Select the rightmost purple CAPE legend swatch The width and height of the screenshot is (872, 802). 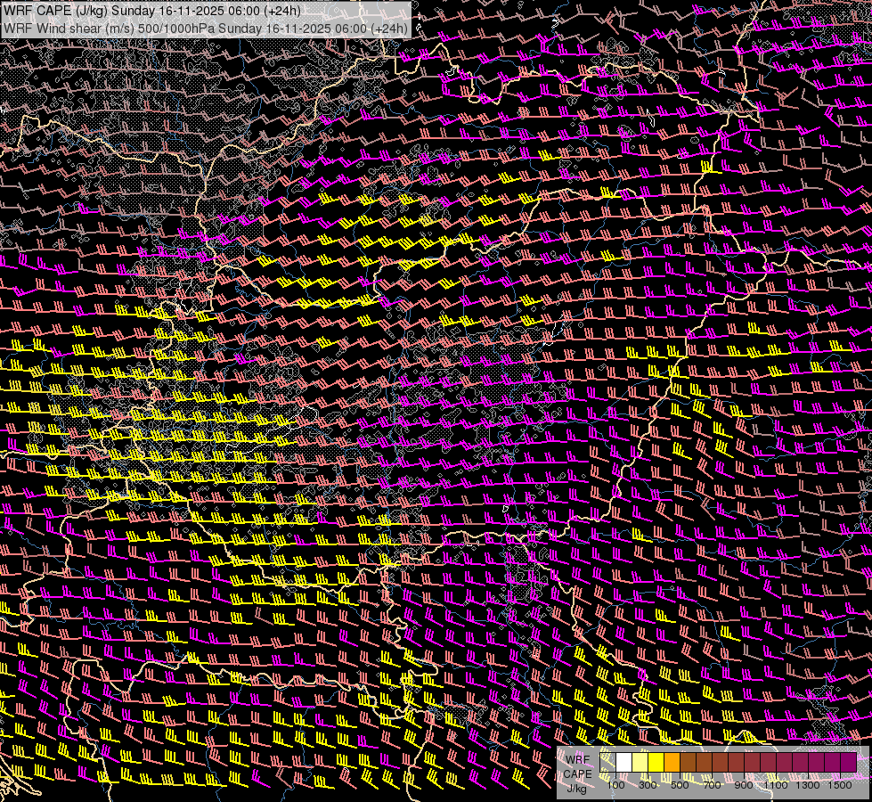[x=849, y=762]
